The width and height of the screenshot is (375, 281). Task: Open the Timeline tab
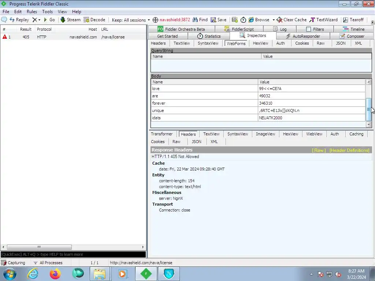point(353,29)
